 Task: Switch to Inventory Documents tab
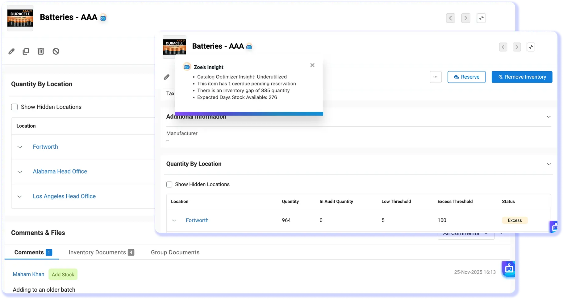coord(101,252)
